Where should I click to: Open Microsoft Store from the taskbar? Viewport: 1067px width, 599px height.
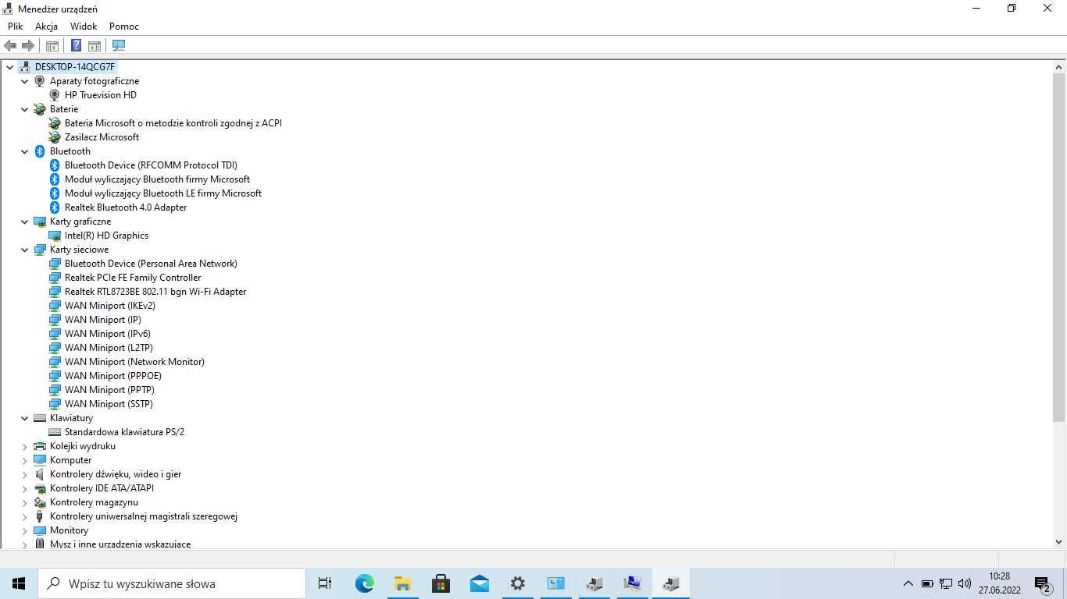click(441, 583)
